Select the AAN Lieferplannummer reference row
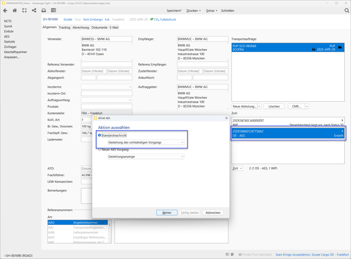Image resolution: width=351 pixels, height=259 pixels. (78, 232)
